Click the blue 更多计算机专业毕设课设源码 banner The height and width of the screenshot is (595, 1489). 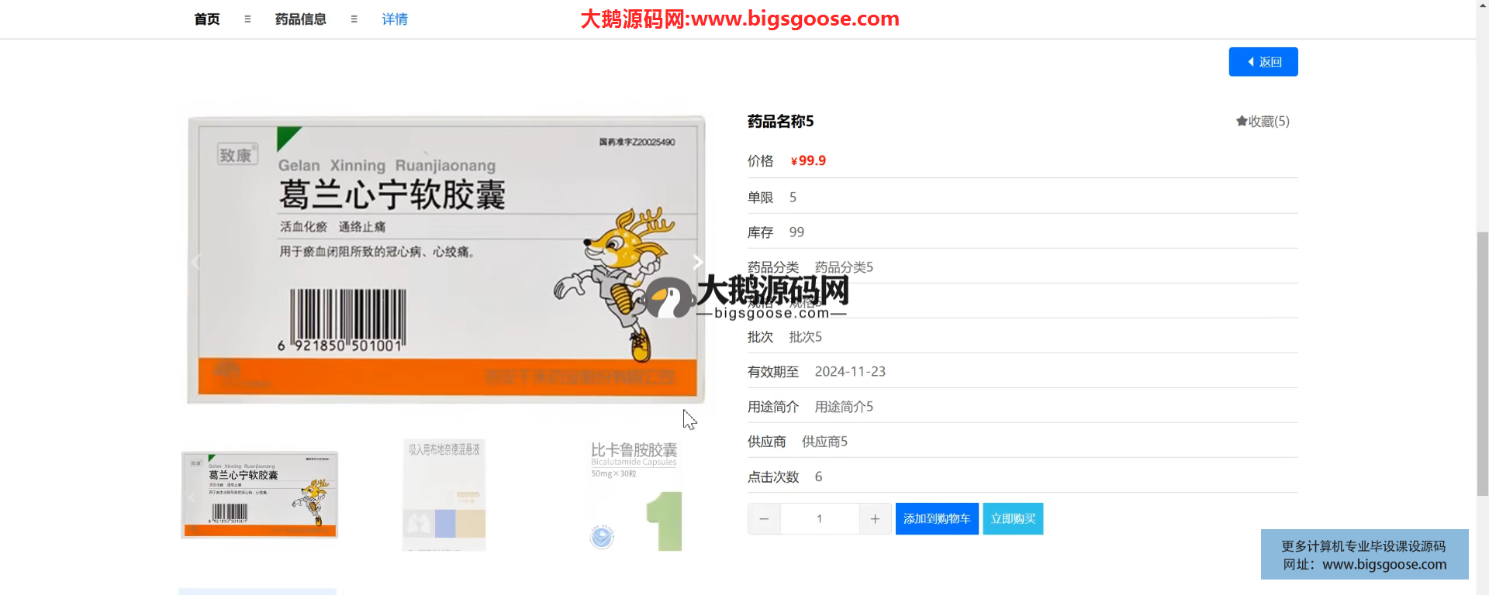pyautogui.click(x=1364, y=555)
